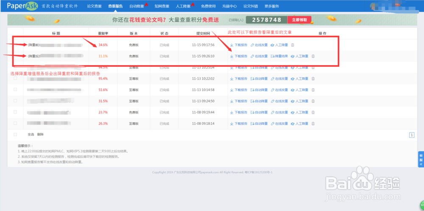
Task: Tick the checkbox of the 31.5% row
Action: [15, 101]
